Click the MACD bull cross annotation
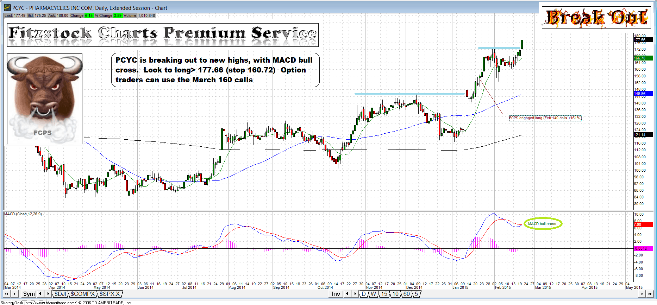The image size is (657, 305). click(x=542, y=224)
